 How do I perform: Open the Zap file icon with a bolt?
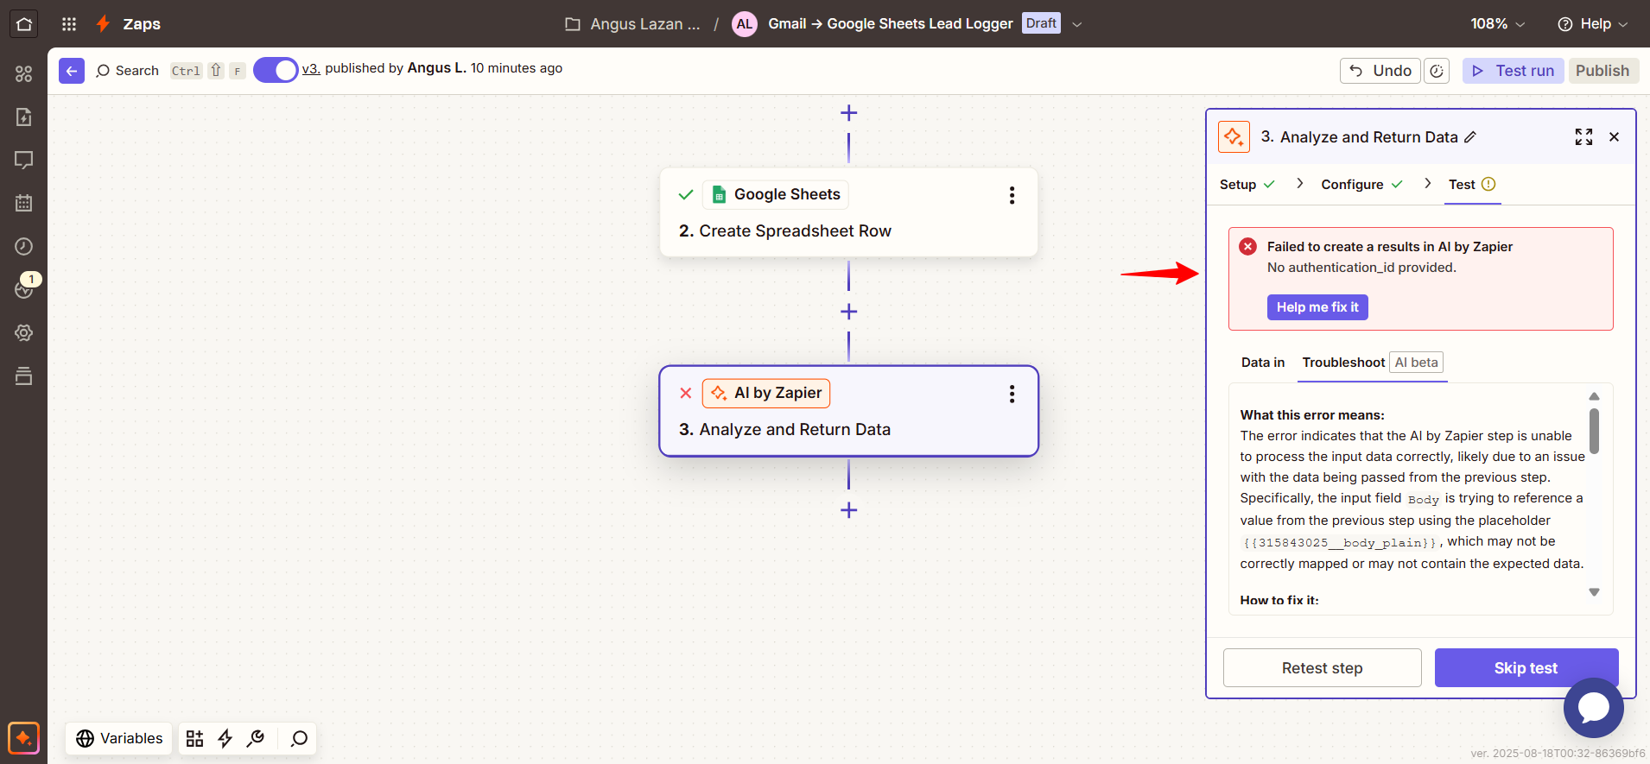(x=23, y=117)
